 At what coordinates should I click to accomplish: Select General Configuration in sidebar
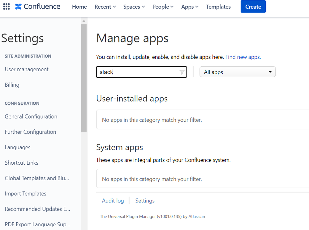tap(31, 117)
